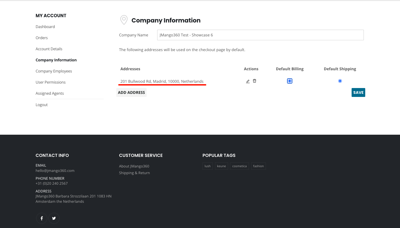The height and width of the screenshot is (228, 400).
Task: Open Shipping & Return link
Action: [x=134, y=173]
